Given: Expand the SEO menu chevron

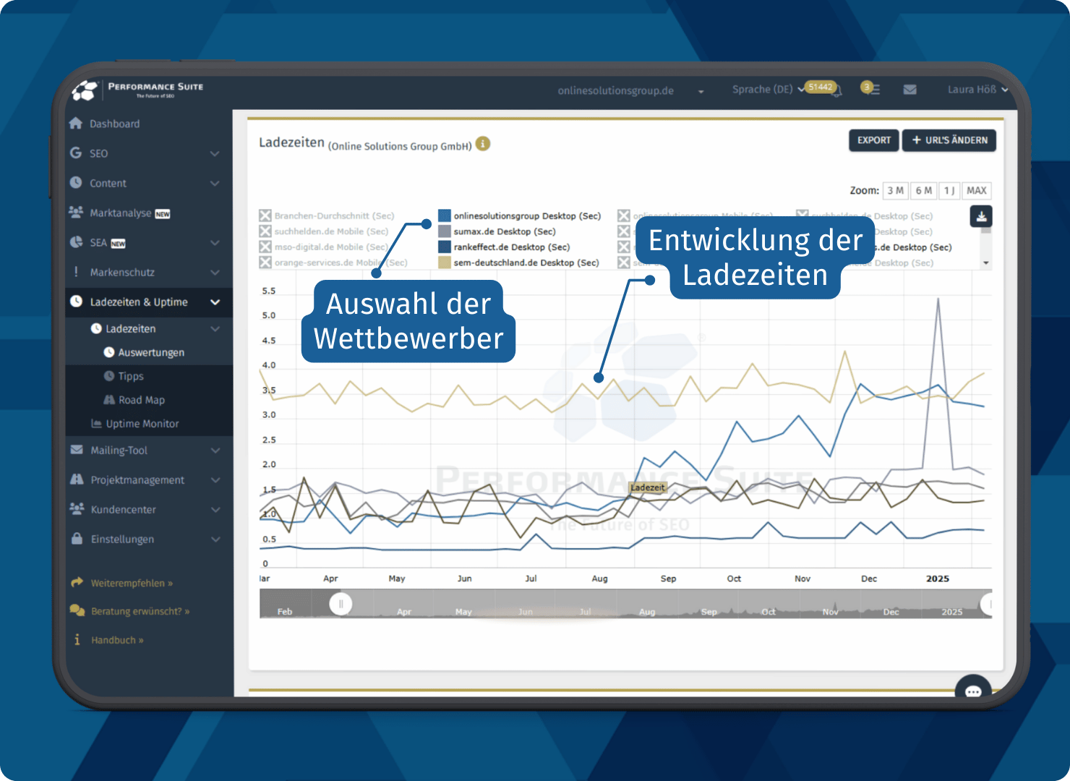Looking at the screenshot, I should pos(215,153).
